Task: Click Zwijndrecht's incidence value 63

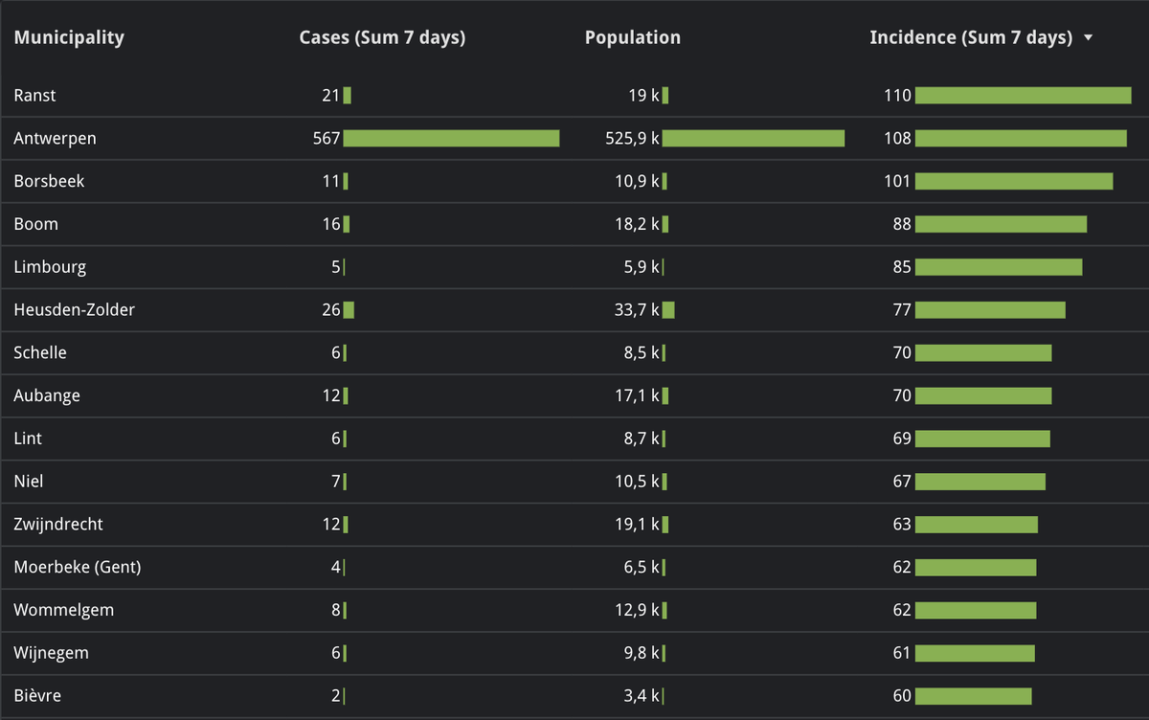Action: [x=902, y=525]
